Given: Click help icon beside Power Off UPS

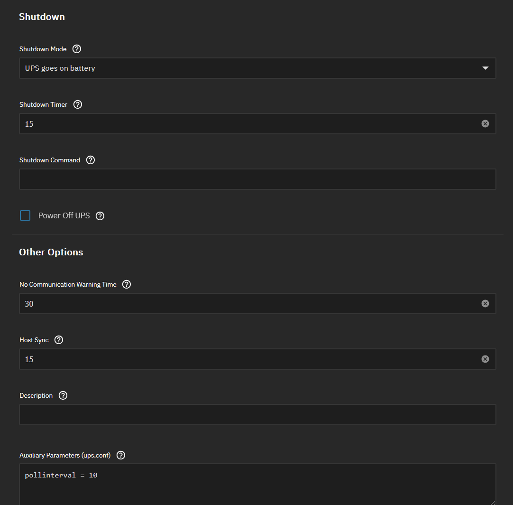Looking at the screenshot, I should pyautogui.click(x=100, y=216).
